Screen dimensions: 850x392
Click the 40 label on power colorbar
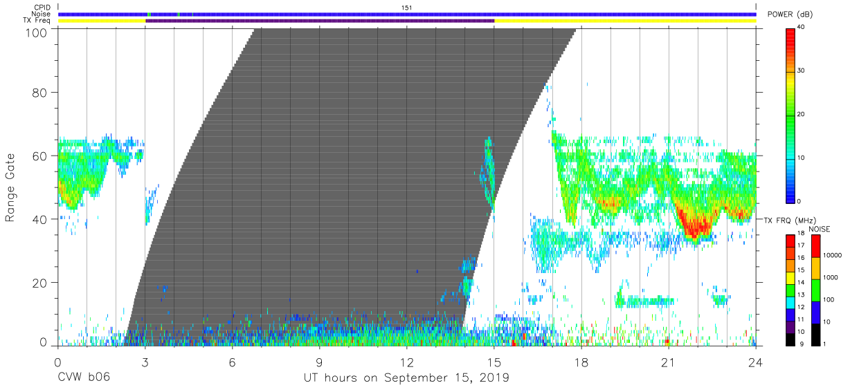click(801, 27)
